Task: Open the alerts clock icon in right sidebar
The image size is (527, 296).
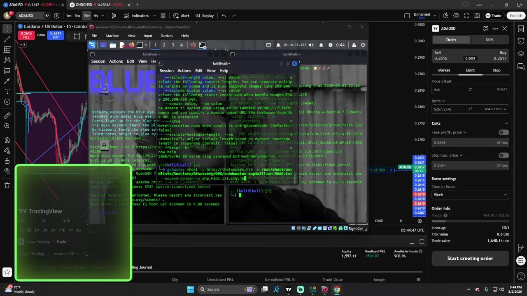Action: tap(521, 41)
